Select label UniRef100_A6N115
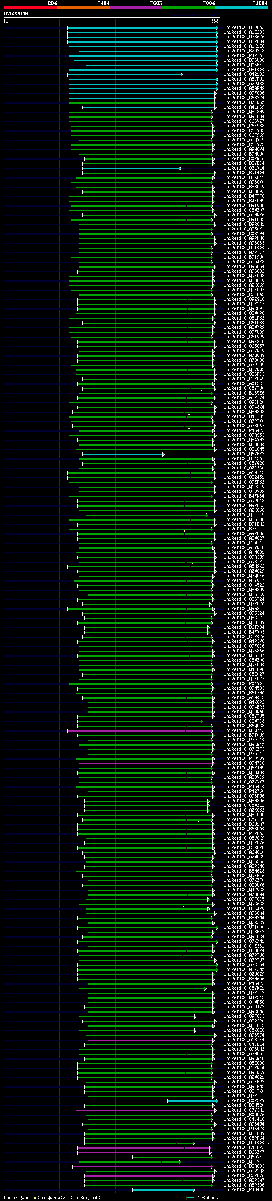Image resolution: width=272 pixels, height=1201 pixels. coord(244,472)
